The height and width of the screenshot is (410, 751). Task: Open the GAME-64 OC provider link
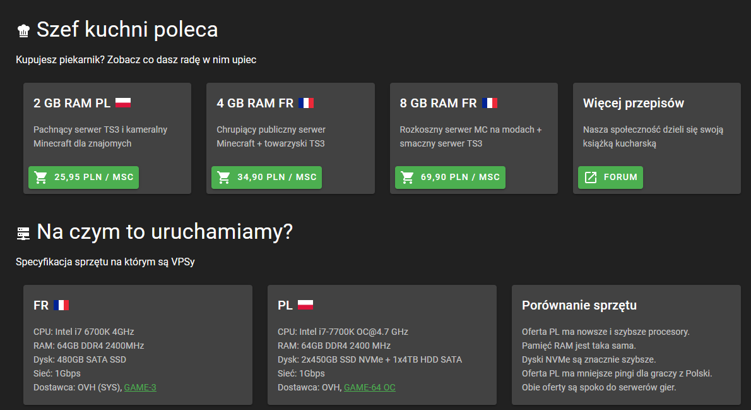[370, 387]
